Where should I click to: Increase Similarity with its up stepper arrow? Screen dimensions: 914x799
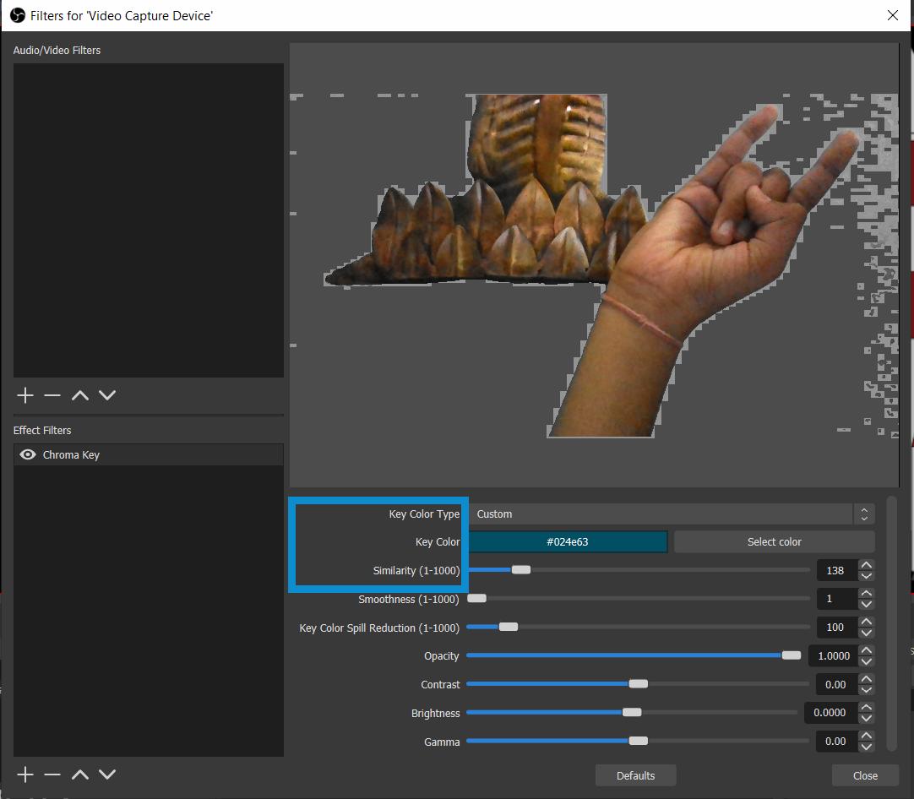coord(866,565)
